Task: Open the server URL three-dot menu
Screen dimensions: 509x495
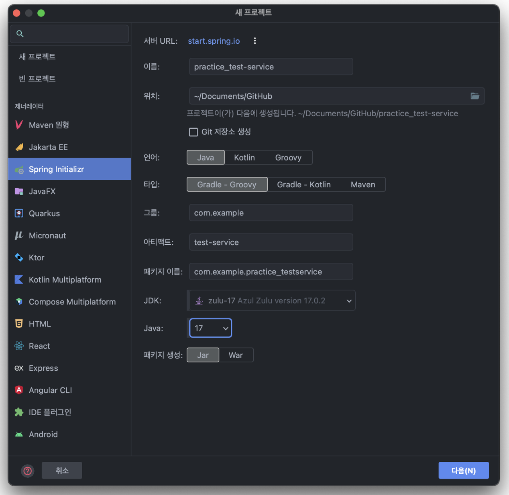Action: coord(255,41)
